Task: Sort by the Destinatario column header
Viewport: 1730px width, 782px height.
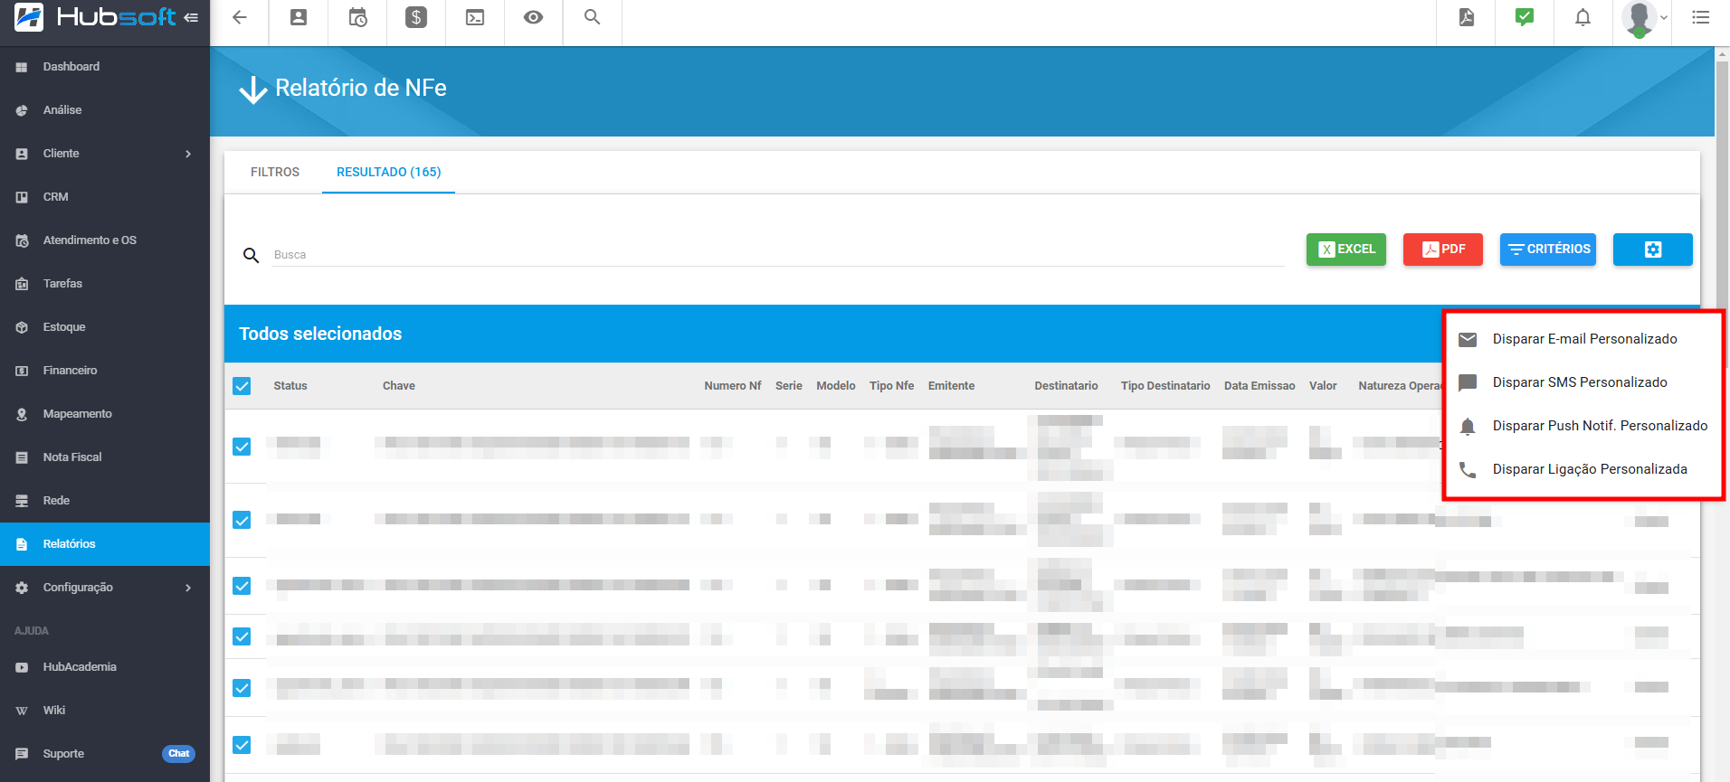Action: click(1066, 386)
